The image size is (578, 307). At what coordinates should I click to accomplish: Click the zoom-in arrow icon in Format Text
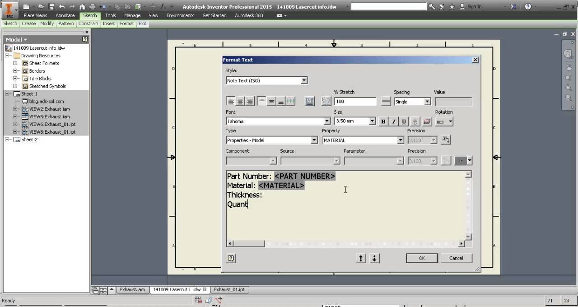pyautogui.click(x=361, y=258)
